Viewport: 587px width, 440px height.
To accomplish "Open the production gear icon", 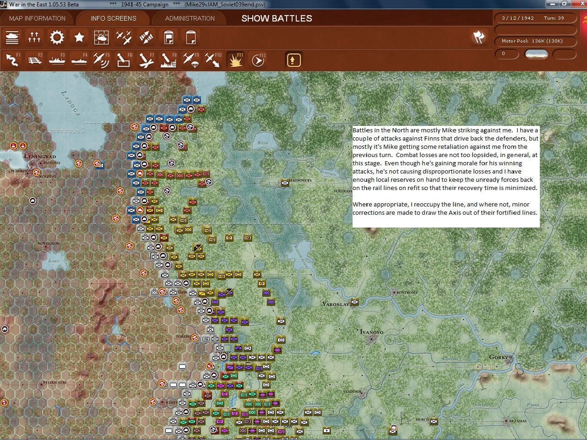I will (x=57, y=37).
